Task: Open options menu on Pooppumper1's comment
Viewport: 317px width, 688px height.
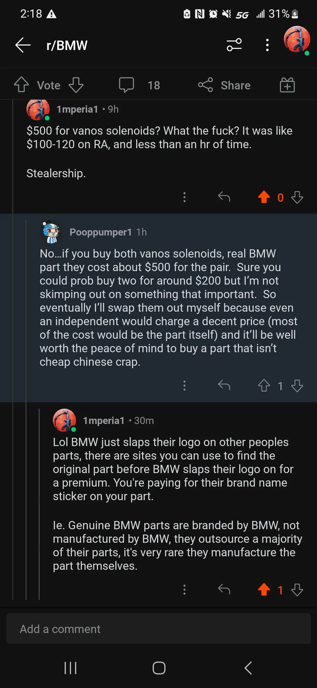Action: tap(184, 386)
